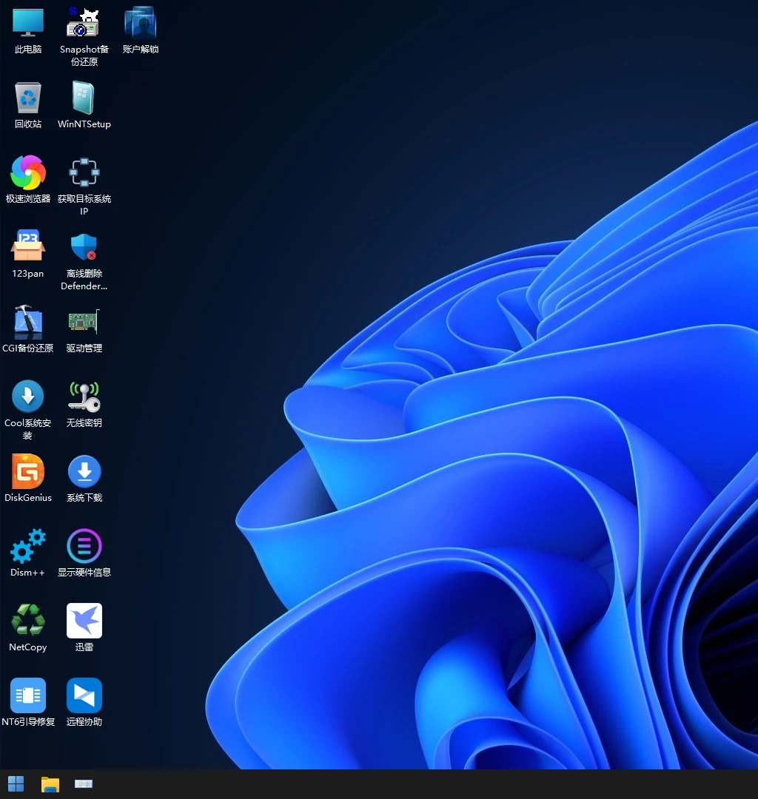Click the NT6引导修复 icon

pos(28,696)
